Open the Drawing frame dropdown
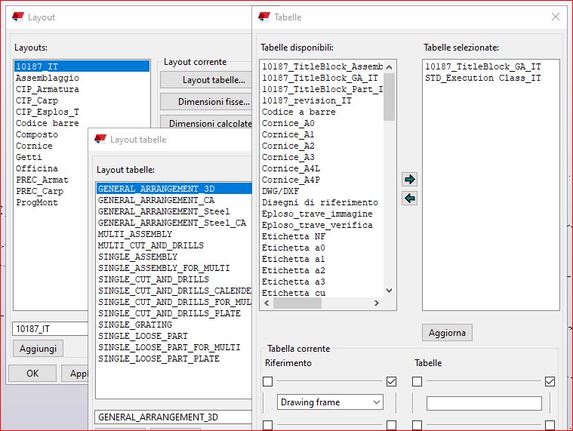This screenshot has width=573, height=431. [x=330, y=402]
